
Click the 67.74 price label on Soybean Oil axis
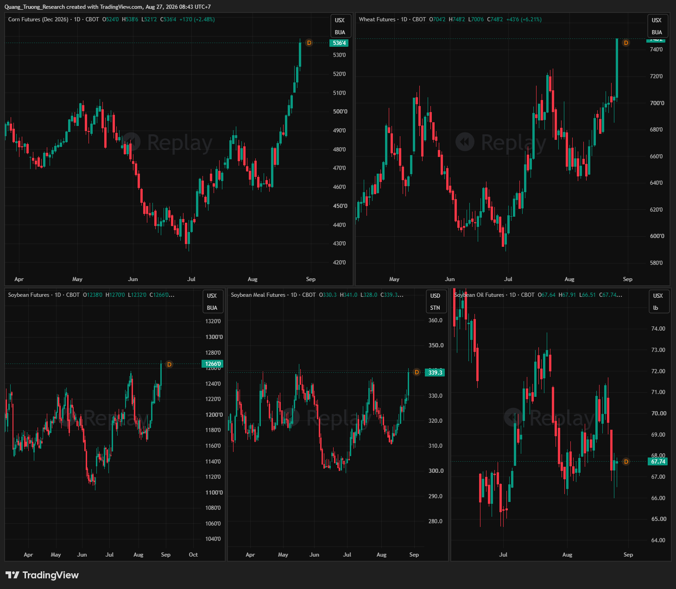(x=658, y=462)
